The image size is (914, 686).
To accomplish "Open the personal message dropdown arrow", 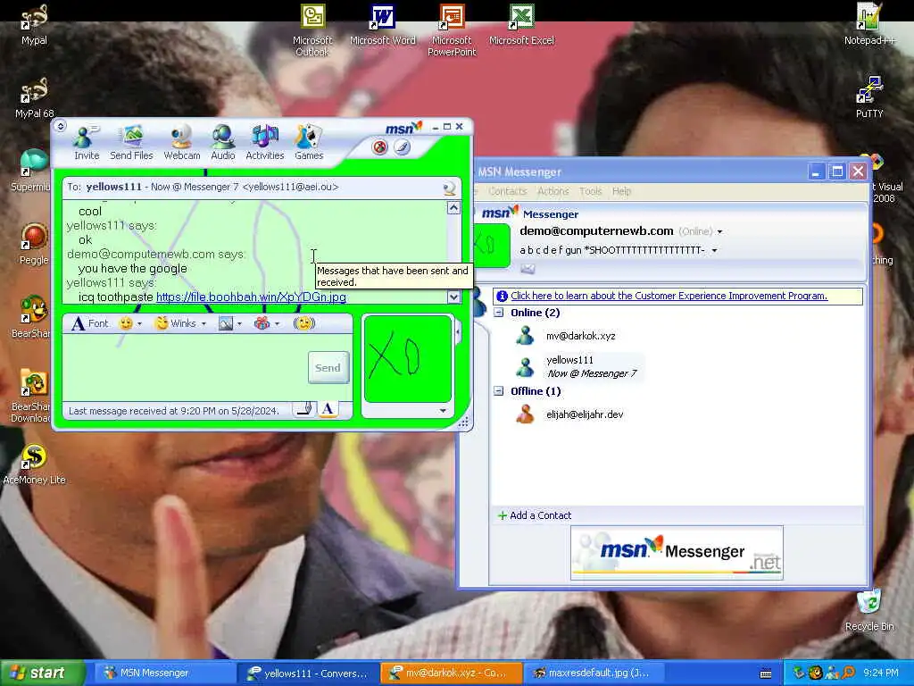I will tap(714, 251).
